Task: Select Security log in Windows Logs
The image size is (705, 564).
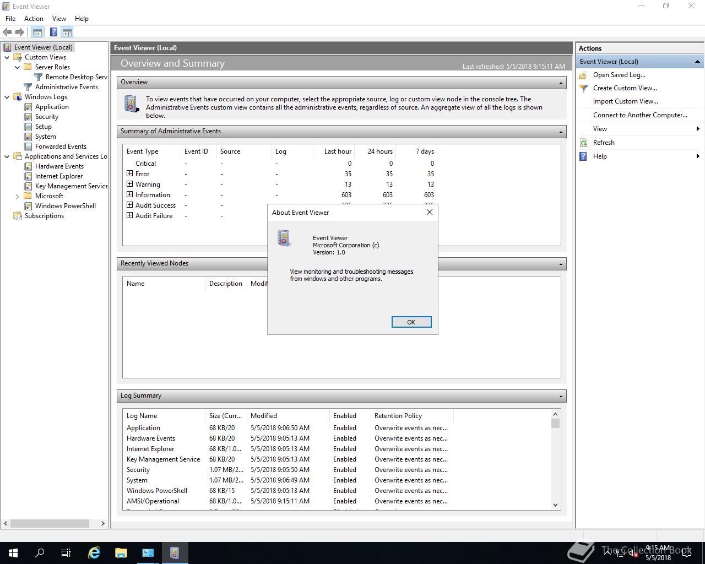Action: (x=47, y=117)
